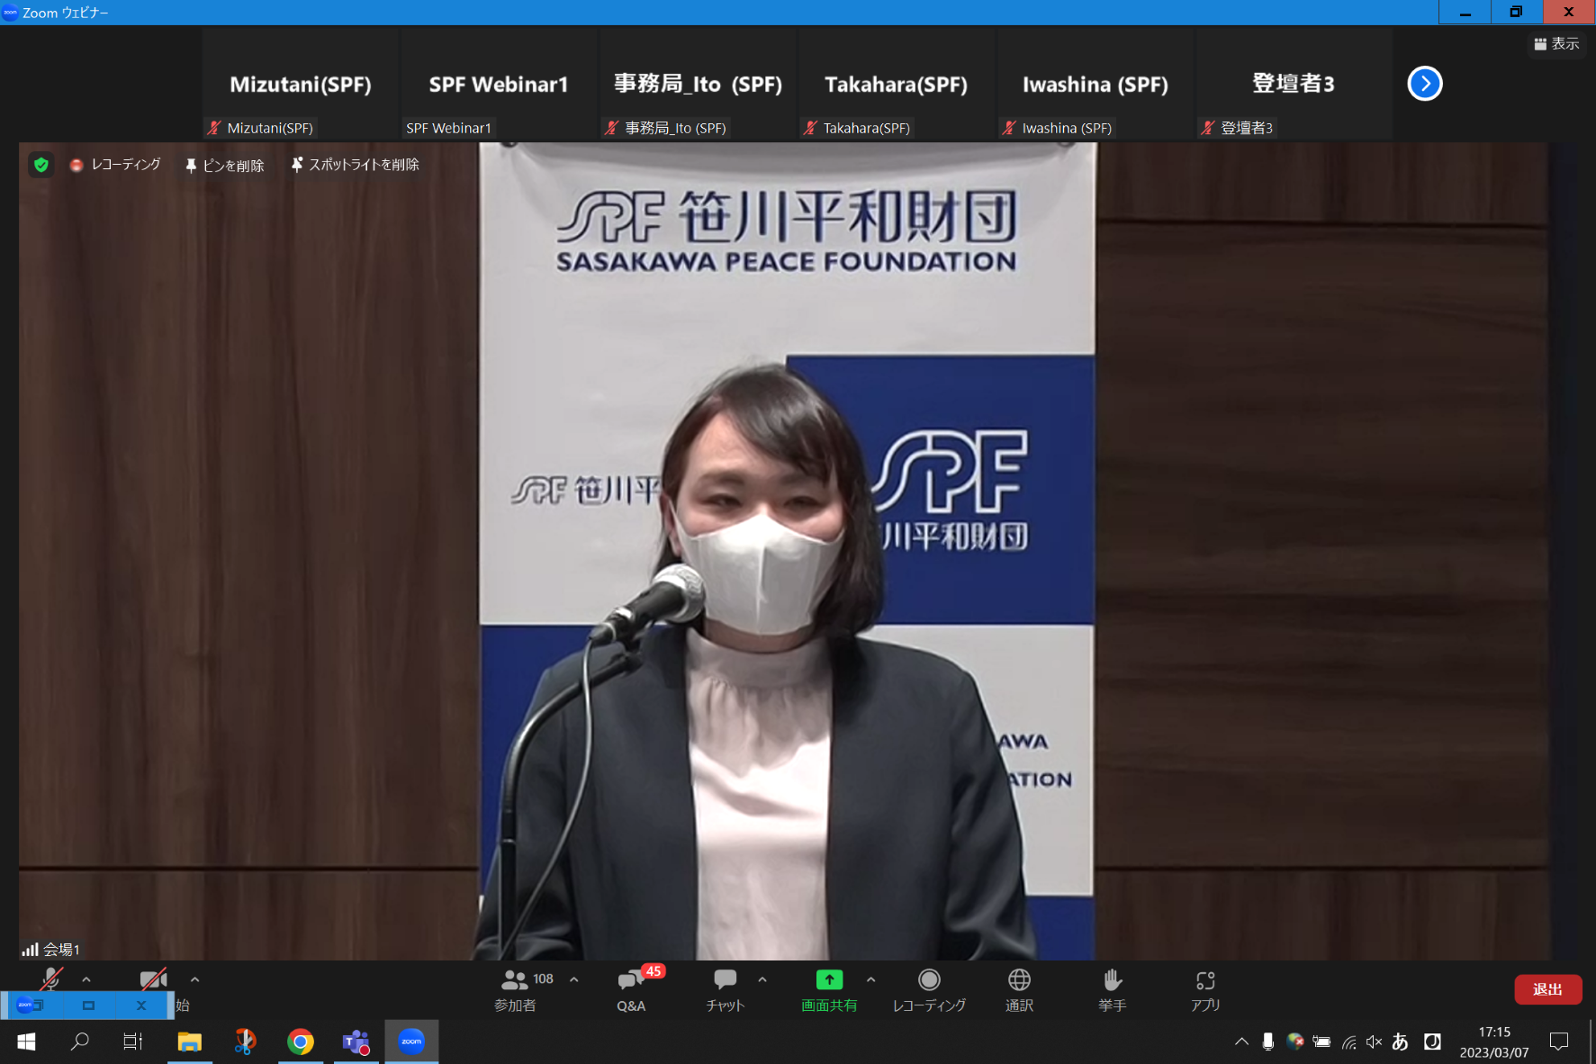The height and width of the screenshot is (1064, 1596).
Task: Click green shield encryption info icon
Action: 41,165
